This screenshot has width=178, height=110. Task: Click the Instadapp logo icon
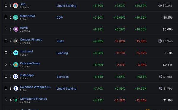tap(15, 77)
